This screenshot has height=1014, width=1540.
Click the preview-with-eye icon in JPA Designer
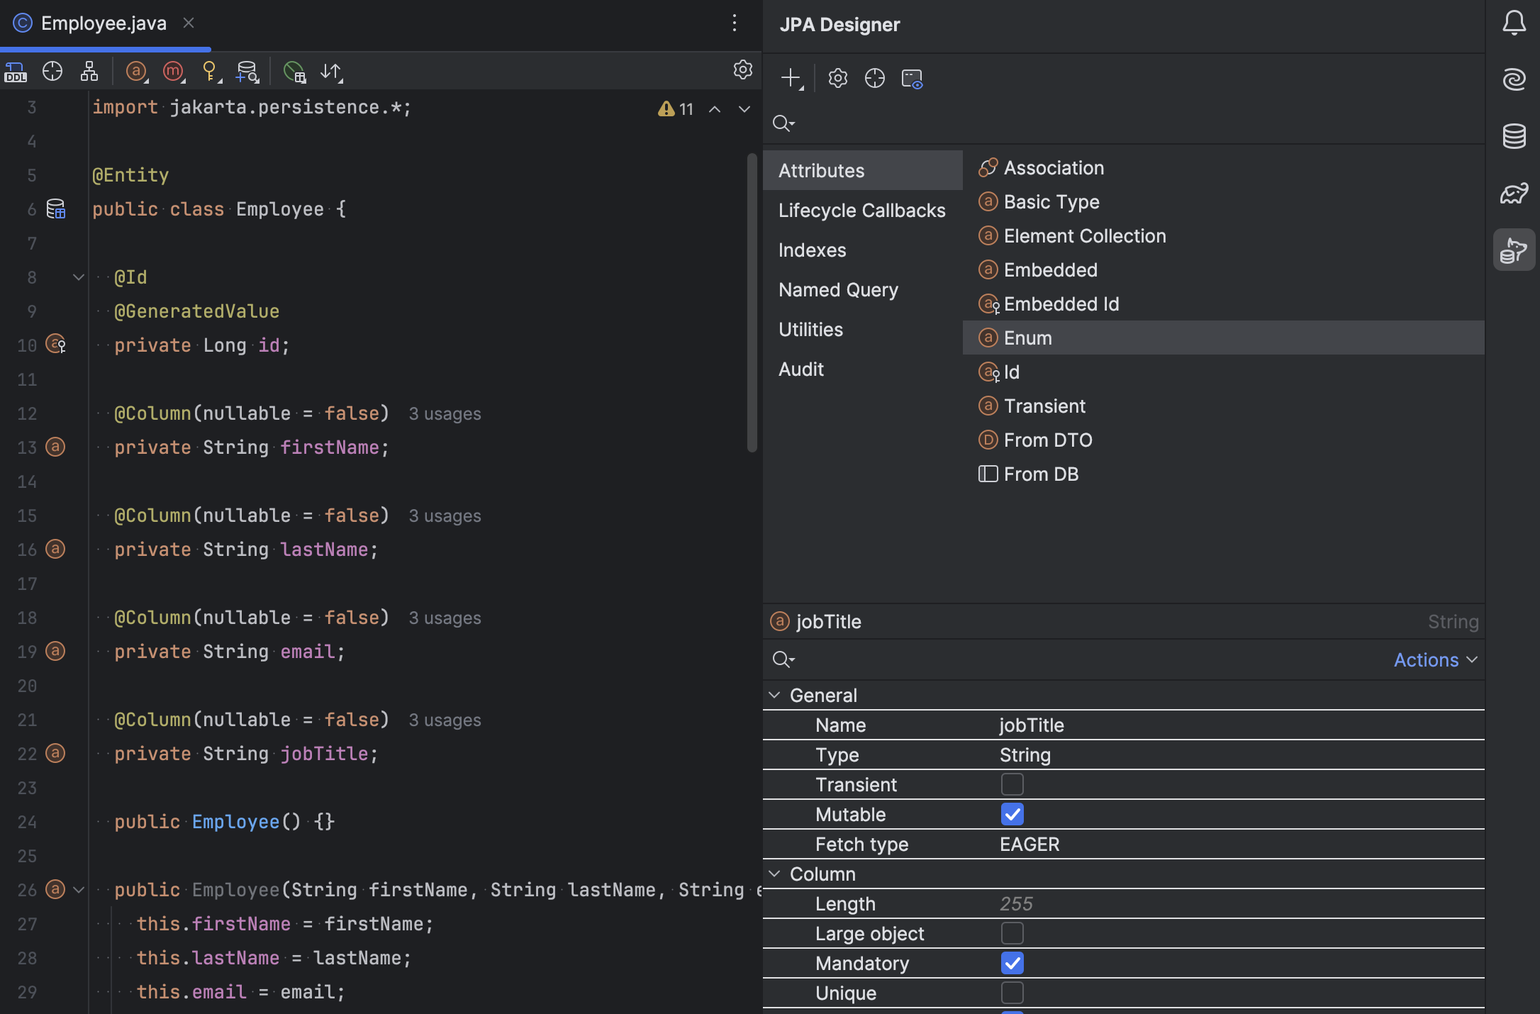click(x=912, y=79)
